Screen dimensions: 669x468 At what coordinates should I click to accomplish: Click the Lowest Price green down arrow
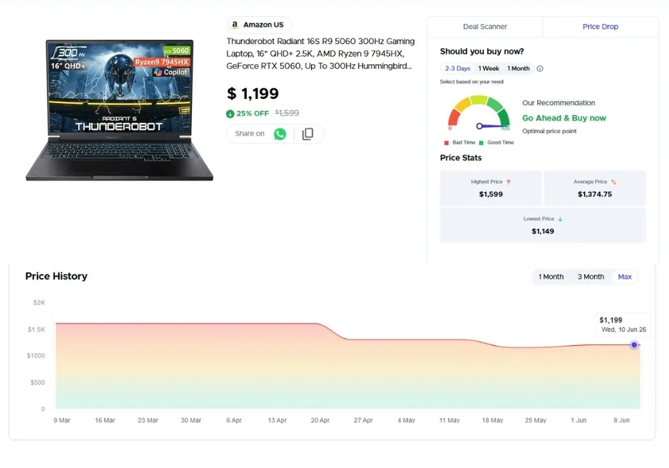560,219
